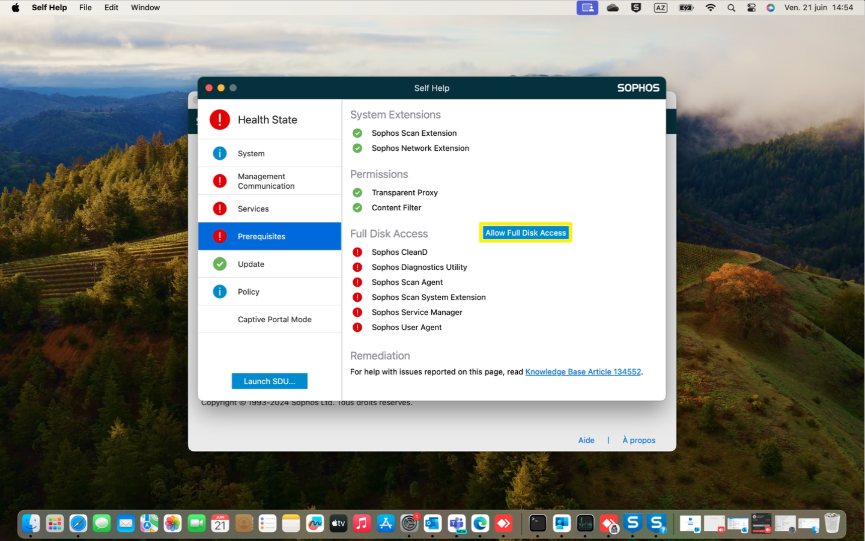The image size is (865, 541).
Task: Open the Window menu
Action: coord(145,8)
